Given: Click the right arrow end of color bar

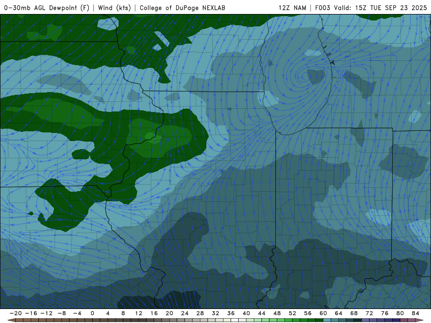Looking at the screenshot, I should [420, 320].
